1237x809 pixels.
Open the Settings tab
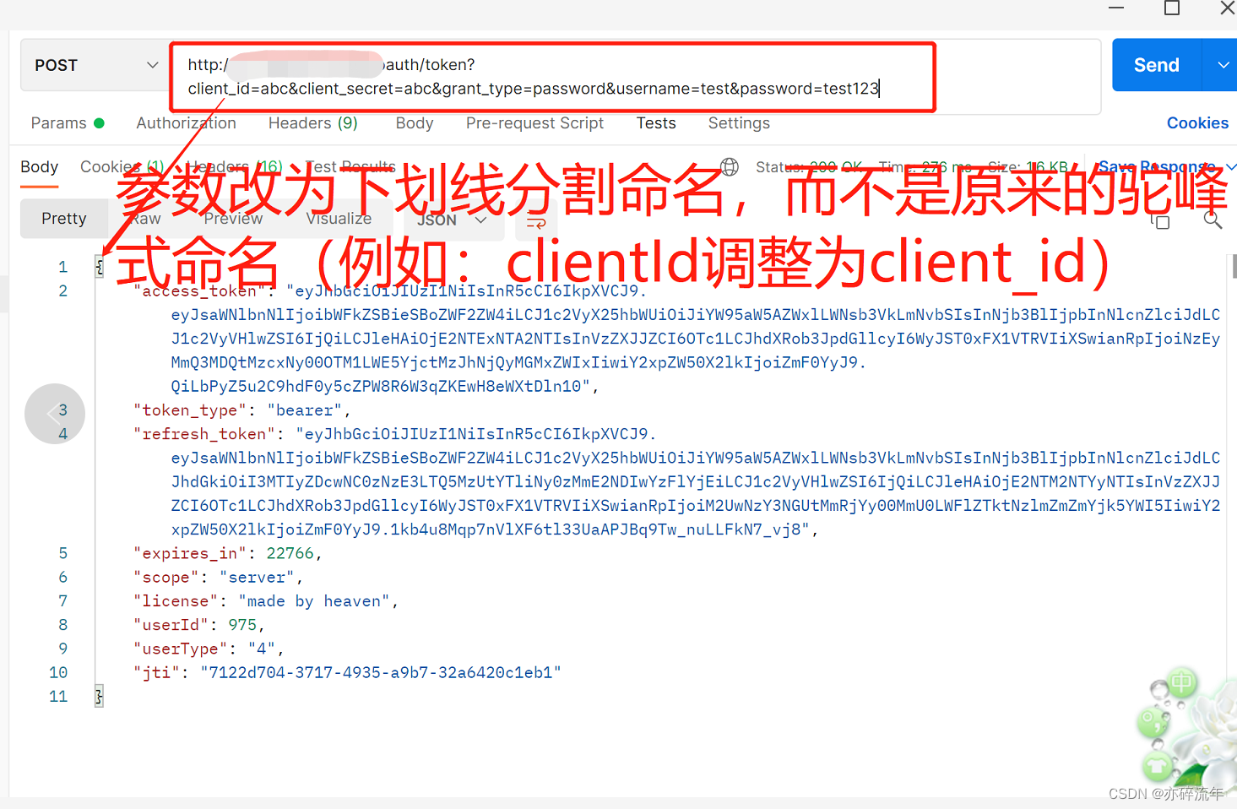(x=739, y=123)
